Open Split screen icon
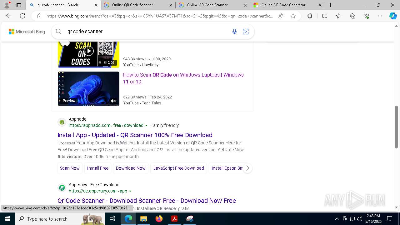 pos(325,16)
